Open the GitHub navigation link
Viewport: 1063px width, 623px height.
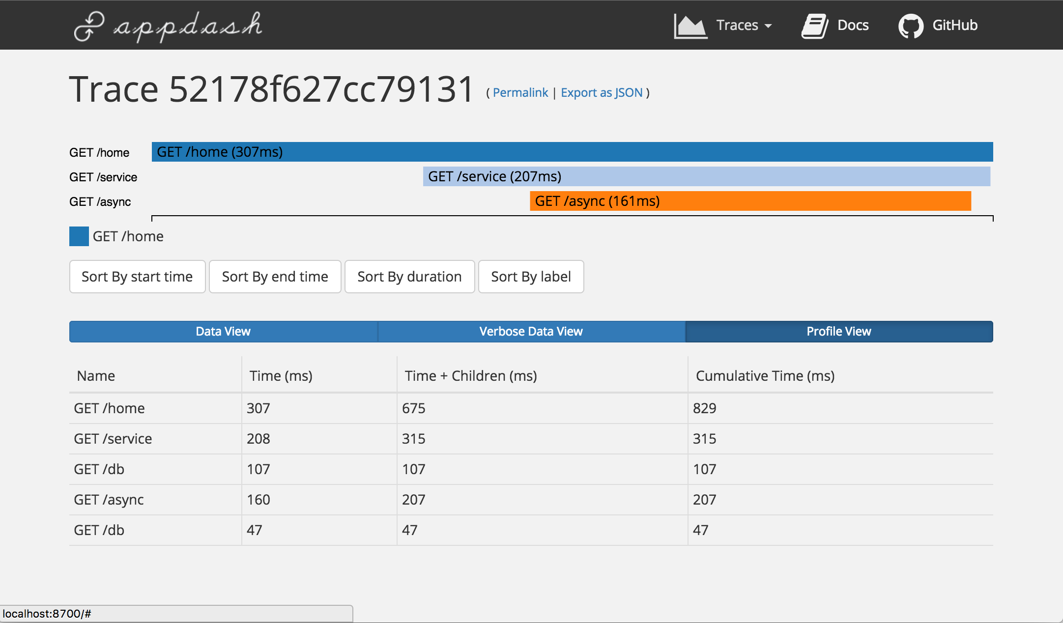point(954,25)
